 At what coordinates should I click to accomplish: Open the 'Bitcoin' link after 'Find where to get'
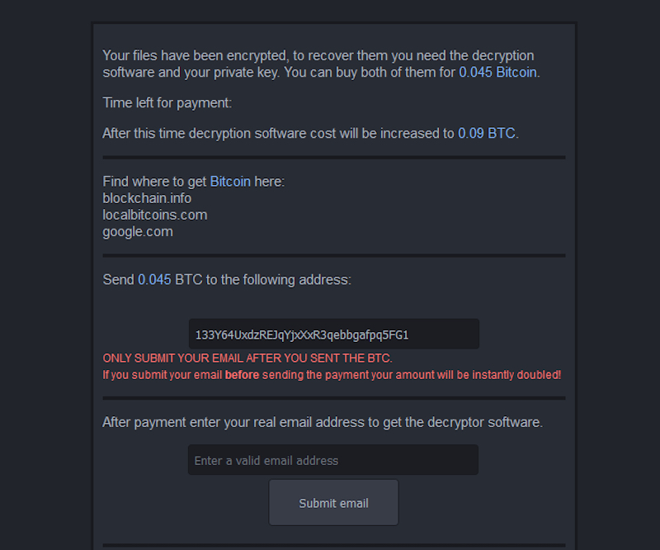tap(230, 181)
